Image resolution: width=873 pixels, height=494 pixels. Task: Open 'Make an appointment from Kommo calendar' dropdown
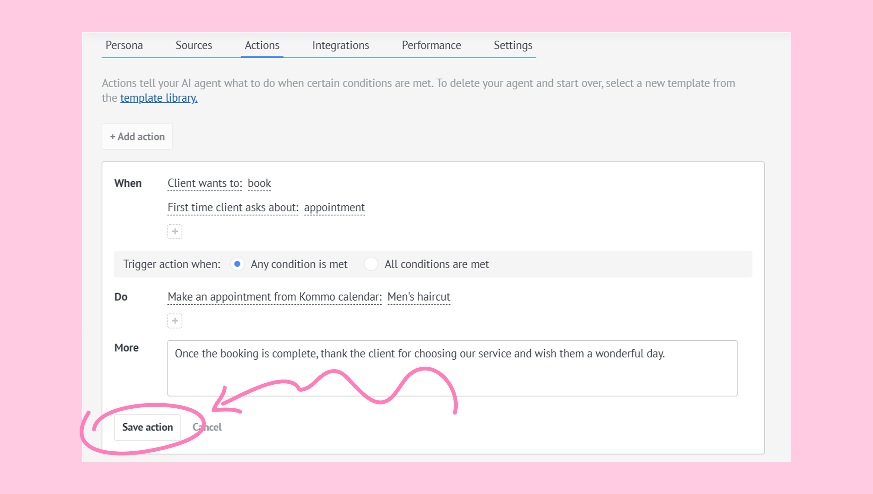click(274, 297)
